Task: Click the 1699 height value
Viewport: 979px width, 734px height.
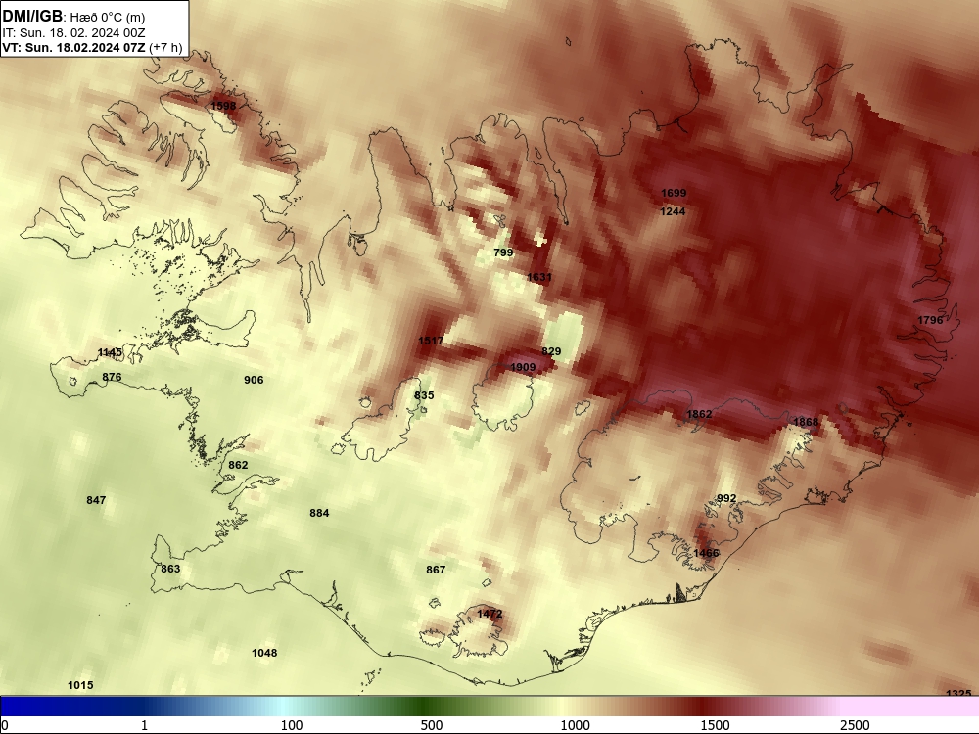Action: pyautogui.click(x=674, y=194)
